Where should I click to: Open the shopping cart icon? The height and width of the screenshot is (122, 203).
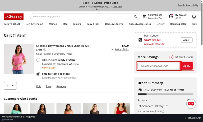(194, 17)
